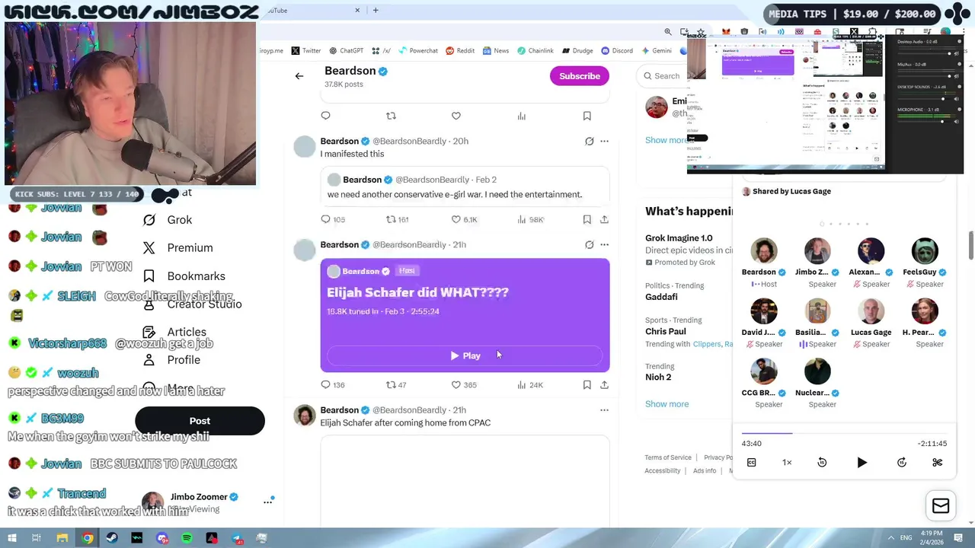This screenshot has height=548, width=975.
Task: Skip forward in the space playback
Action: [x=902, y=463]
